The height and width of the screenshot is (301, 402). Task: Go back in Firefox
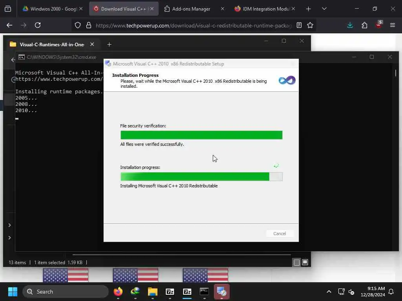(x=9, y=25)
